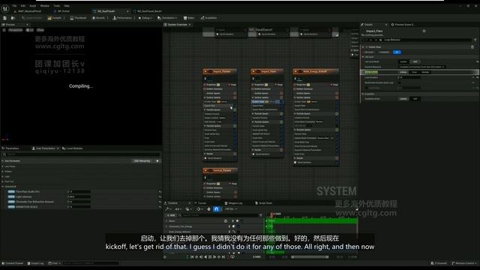The image size is (480, 270).
Task: Select the Flare Rays Scale parameter row
Action: pos(81,192)
